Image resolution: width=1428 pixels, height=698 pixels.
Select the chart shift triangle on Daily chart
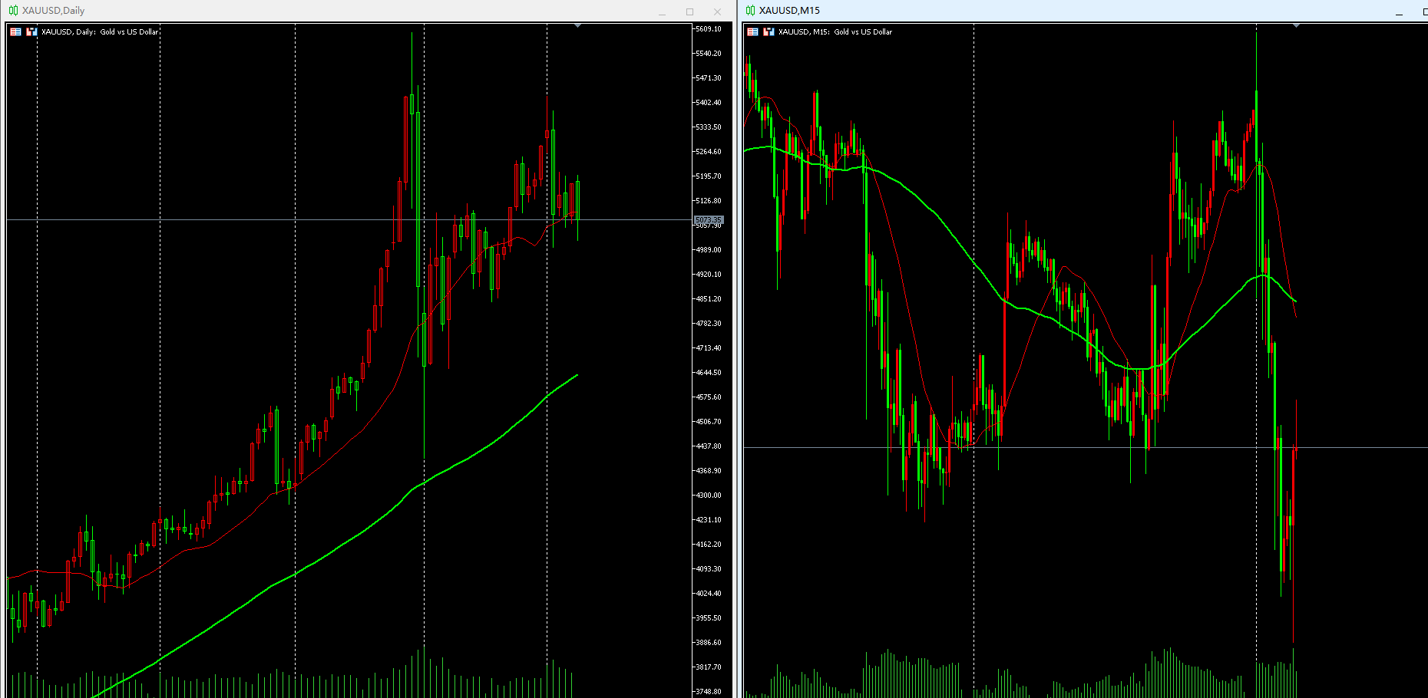click(x=577, y=26)
